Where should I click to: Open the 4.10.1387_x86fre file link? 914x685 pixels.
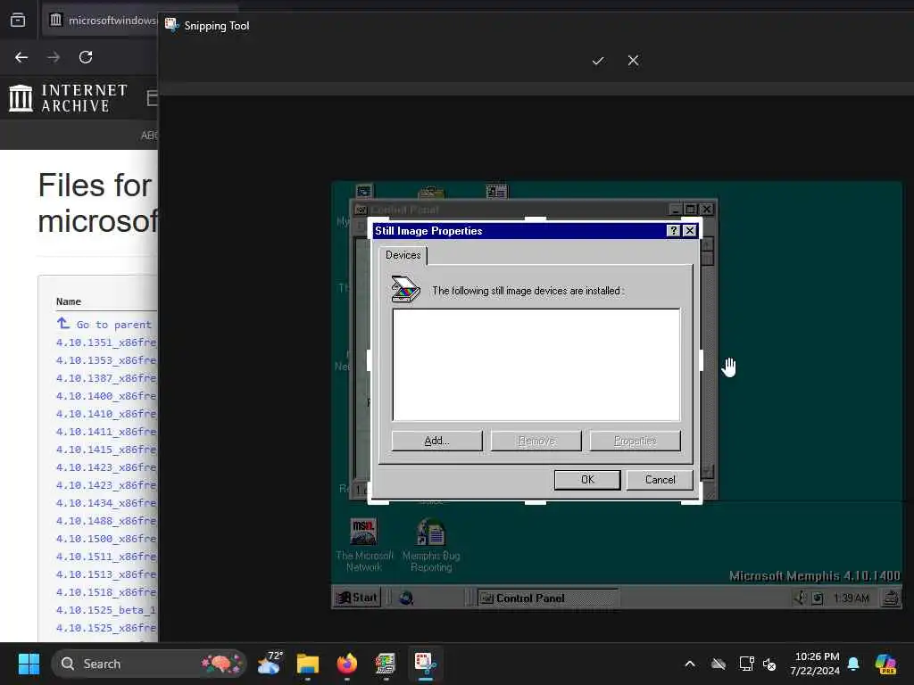[107, 378]
